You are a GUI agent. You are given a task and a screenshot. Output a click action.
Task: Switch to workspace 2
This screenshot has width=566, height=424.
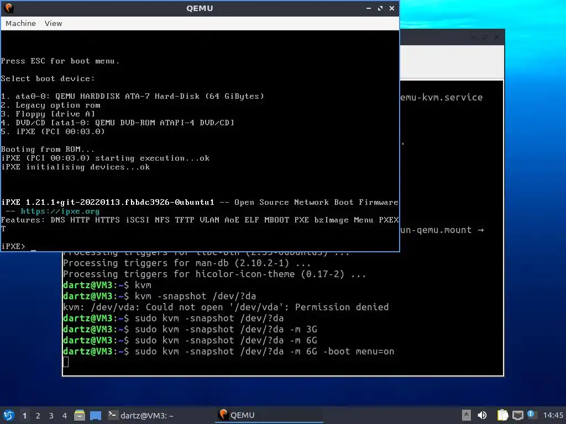coord(38,416)
